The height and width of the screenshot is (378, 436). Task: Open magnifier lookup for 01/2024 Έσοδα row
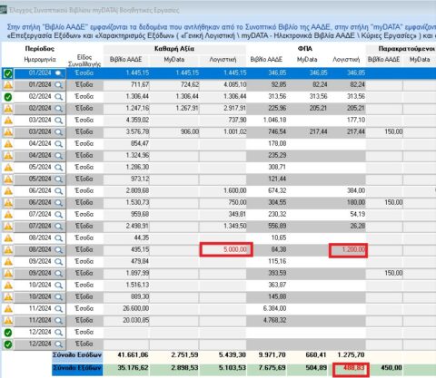click(x=59, y=73)
